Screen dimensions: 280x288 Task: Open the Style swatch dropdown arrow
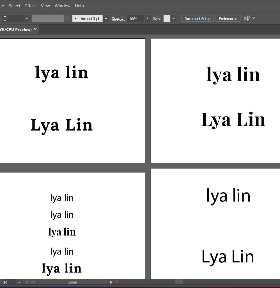pyautogui.click(x=174, y=19)
